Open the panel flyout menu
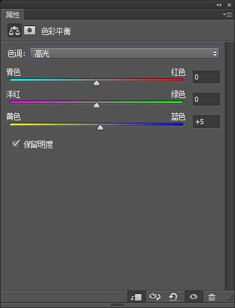This screenshot has width=235, height=308. [x=227, y=14]
